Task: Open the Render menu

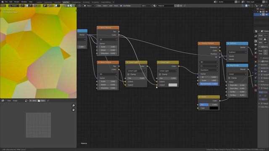Action: (x=17, y=2)
